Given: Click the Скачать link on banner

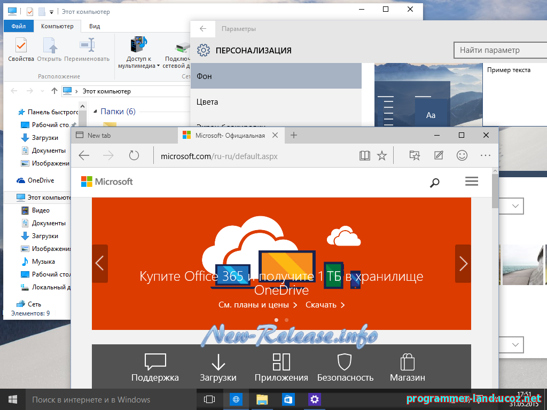Looking at the screenshot, I should tap(325, 305).
